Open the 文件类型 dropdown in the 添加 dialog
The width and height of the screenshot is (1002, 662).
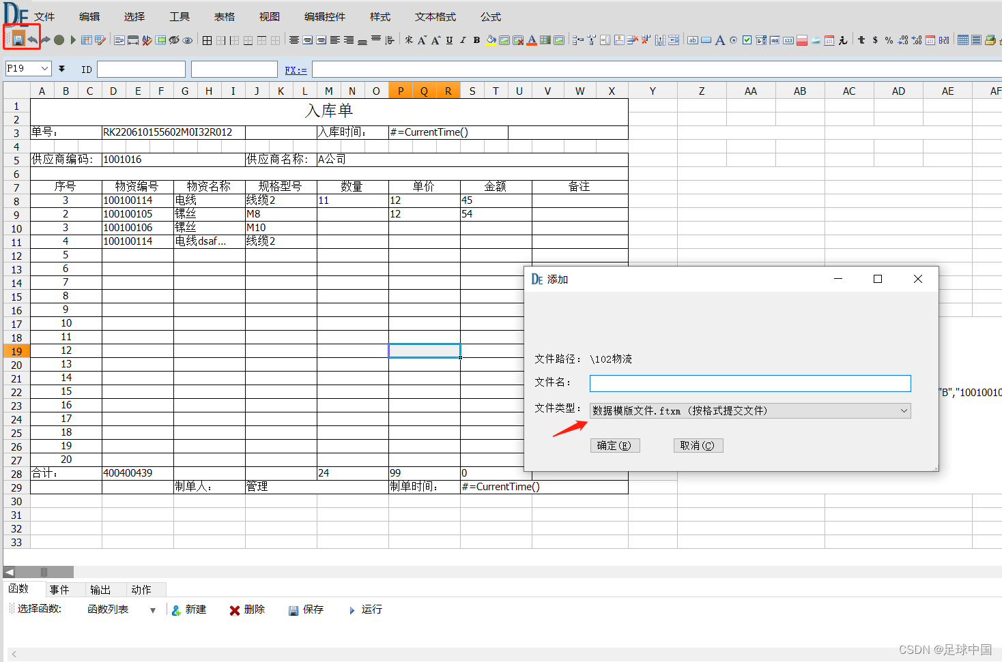point(904,410)
